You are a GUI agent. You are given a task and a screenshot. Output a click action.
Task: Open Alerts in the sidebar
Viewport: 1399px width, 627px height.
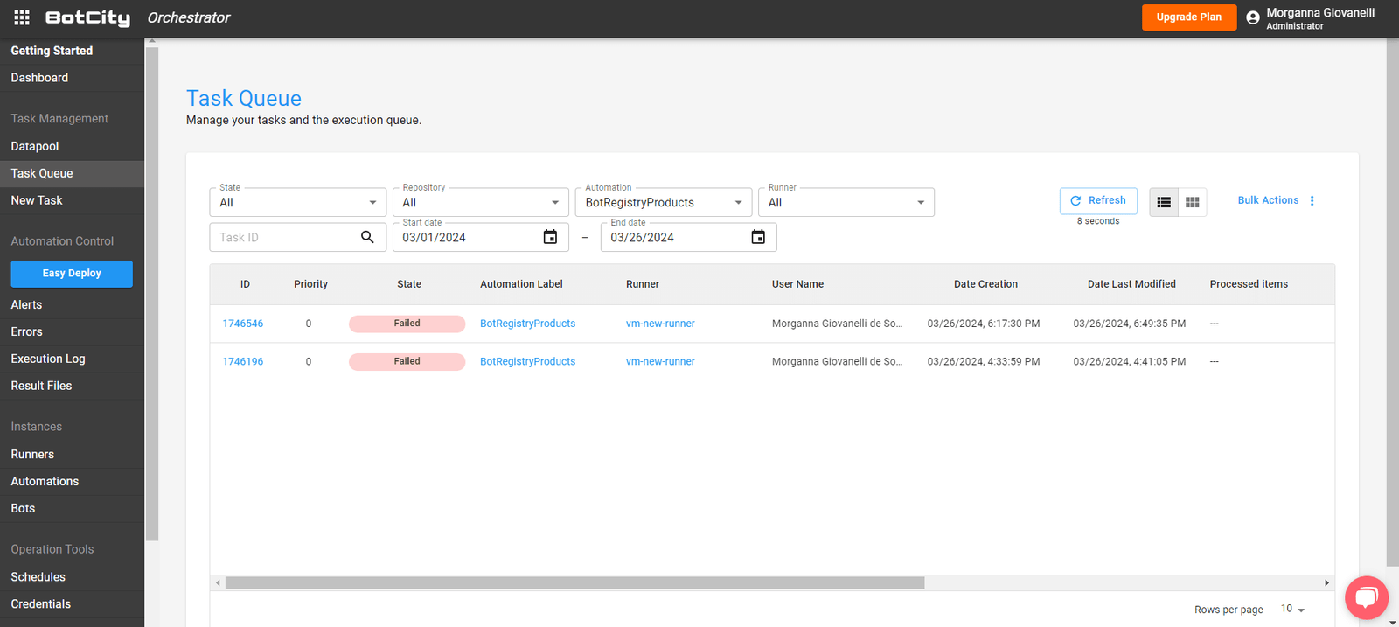26,304
